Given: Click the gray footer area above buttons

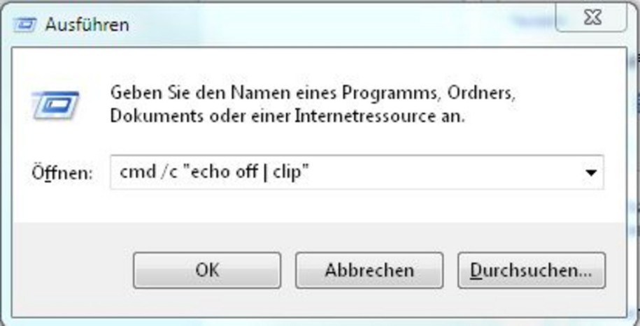Looking at the screenshot, I should [318, 237].
